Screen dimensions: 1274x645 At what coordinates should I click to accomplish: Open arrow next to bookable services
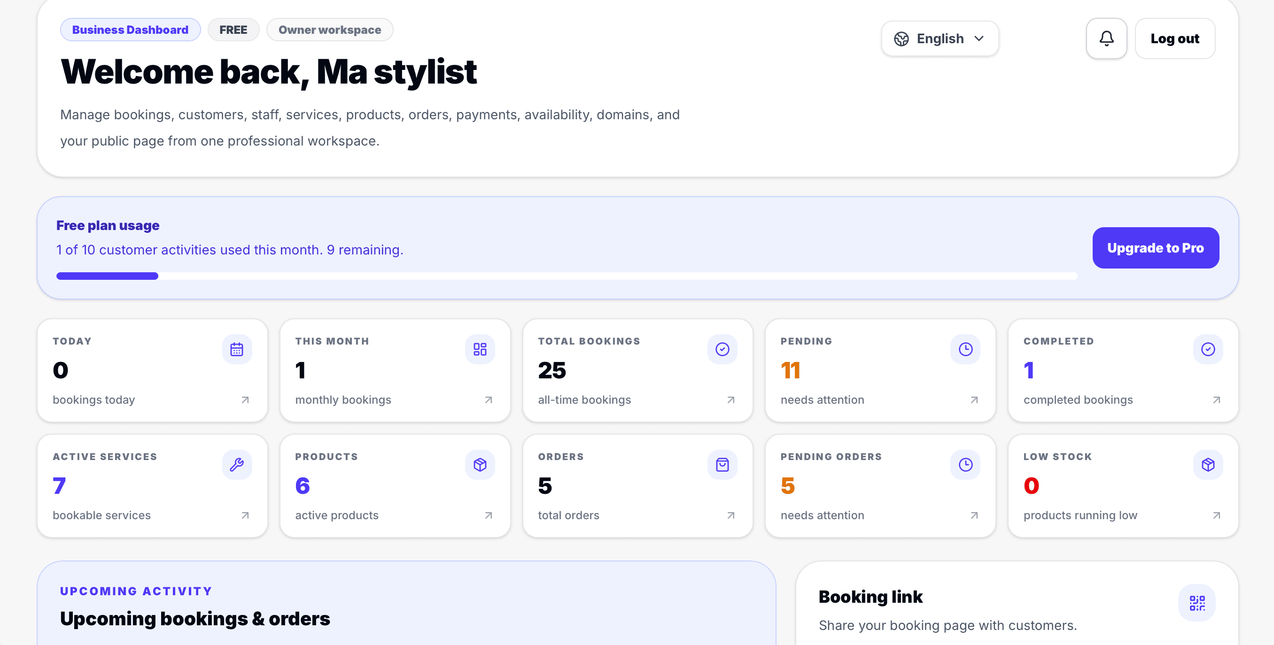(x=245, y=515)
